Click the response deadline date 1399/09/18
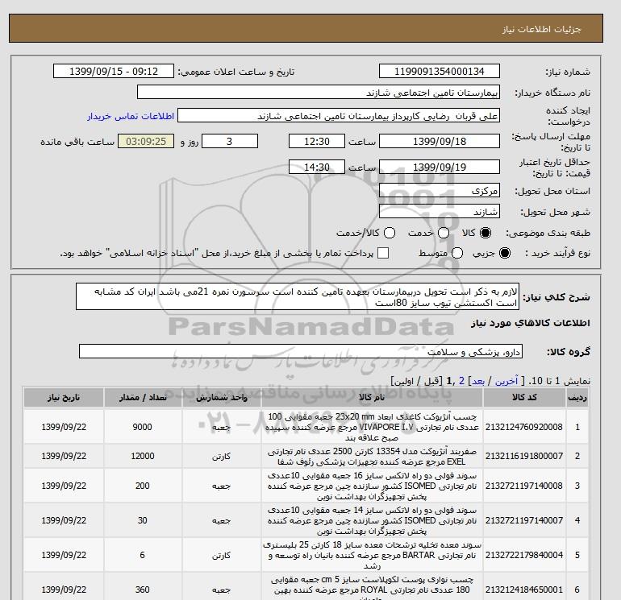 (440, 141)
